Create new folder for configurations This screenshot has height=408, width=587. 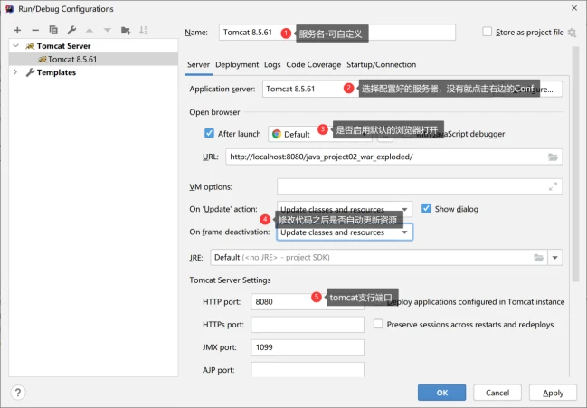tap(126, 31)
